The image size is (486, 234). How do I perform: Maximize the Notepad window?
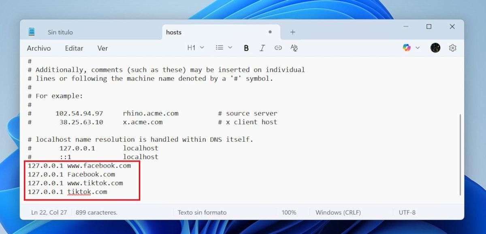[x=429, y=27]
